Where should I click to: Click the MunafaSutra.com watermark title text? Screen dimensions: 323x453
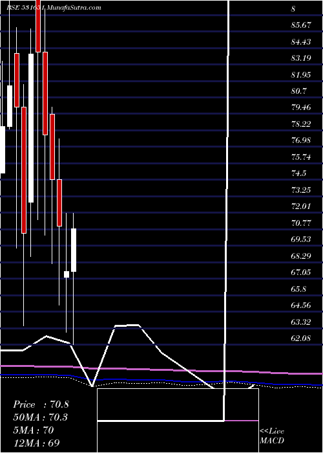coord(54,8)
